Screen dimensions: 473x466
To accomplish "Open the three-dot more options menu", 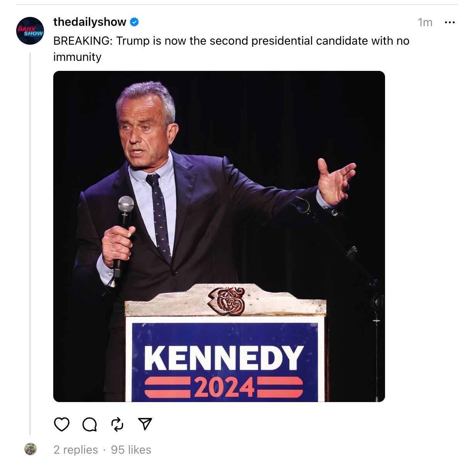I will point(449,22).
